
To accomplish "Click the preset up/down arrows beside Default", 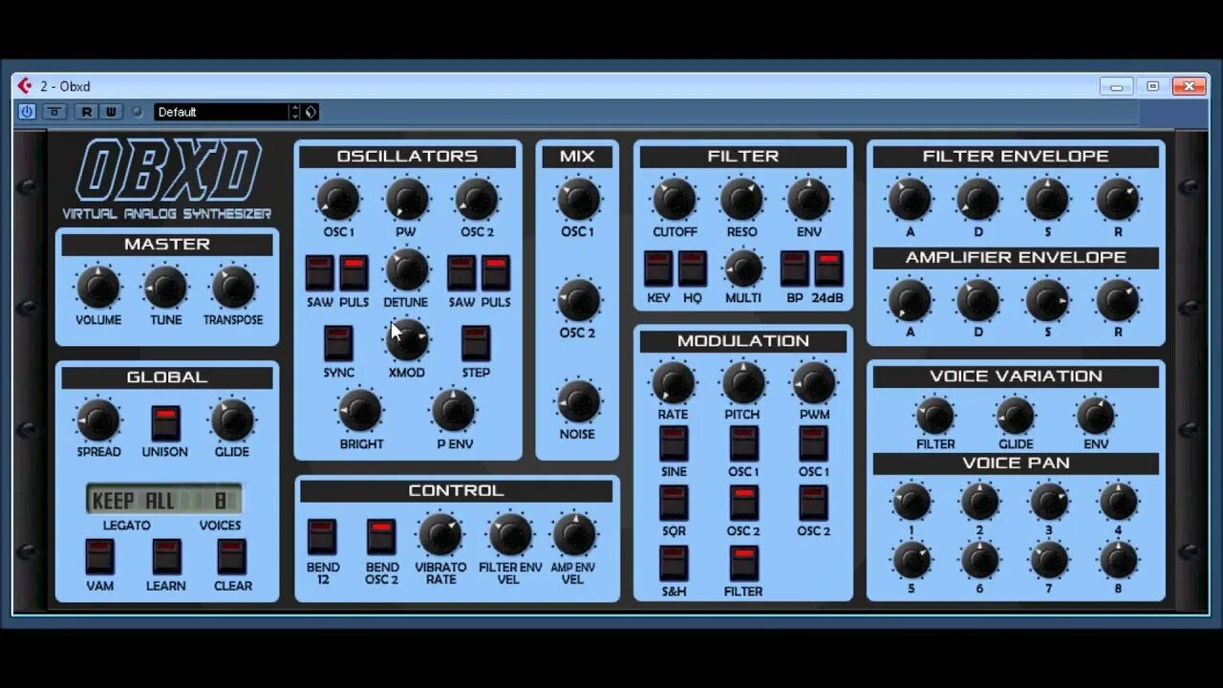I will click(294, 112).
